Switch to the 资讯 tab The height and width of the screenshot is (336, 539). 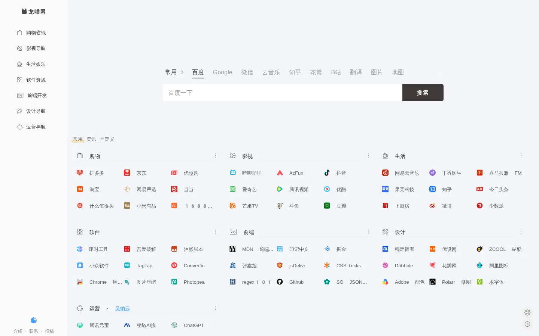(x=91, y=139)
